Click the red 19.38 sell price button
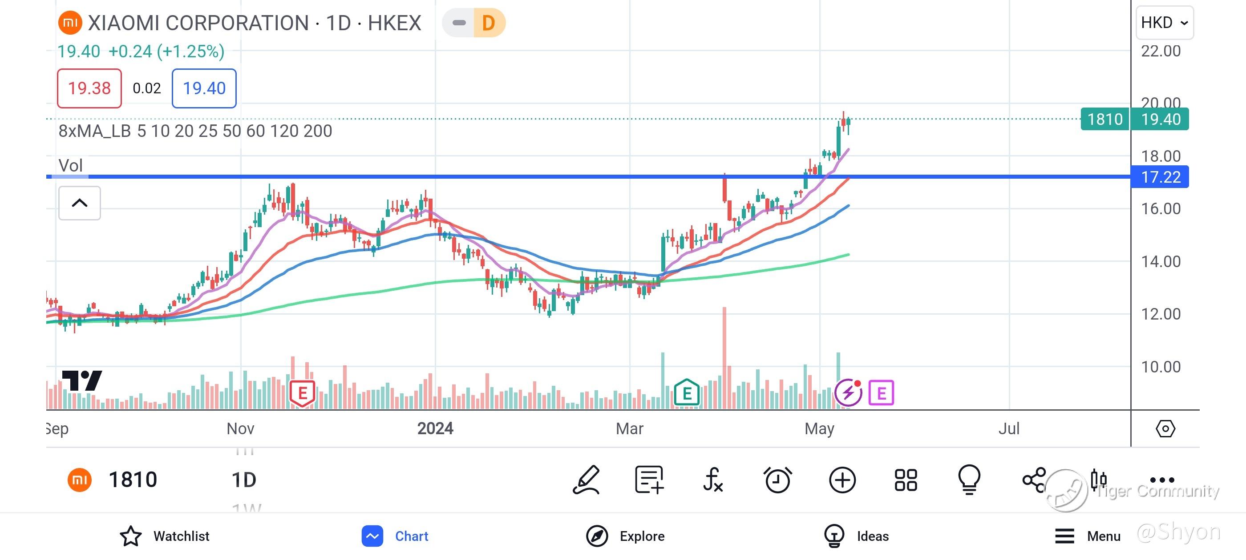Image resolution: width=1246 pixels, height=560 pixels. tap(89, 88)
